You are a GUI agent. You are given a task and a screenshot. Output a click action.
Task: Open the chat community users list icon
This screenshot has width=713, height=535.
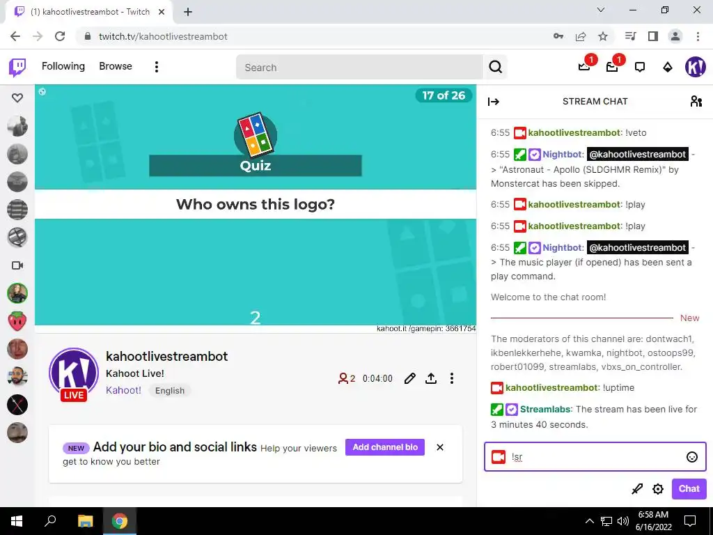point(696,101)
